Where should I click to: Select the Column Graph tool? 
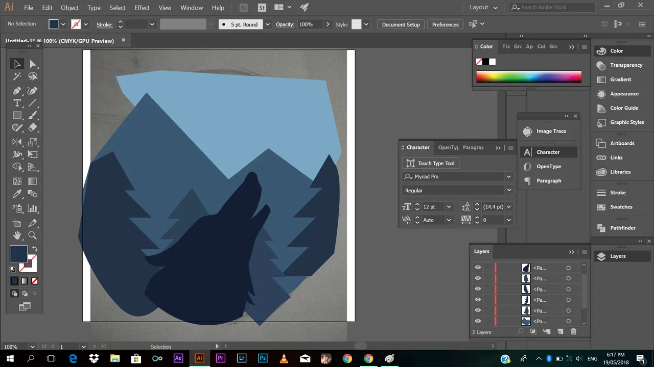coord(33,208)
